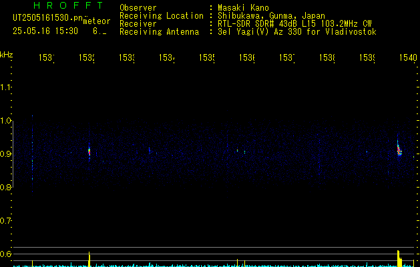
Task: Click the 0.6 frequency axis label
Action: tap(5, 254)
